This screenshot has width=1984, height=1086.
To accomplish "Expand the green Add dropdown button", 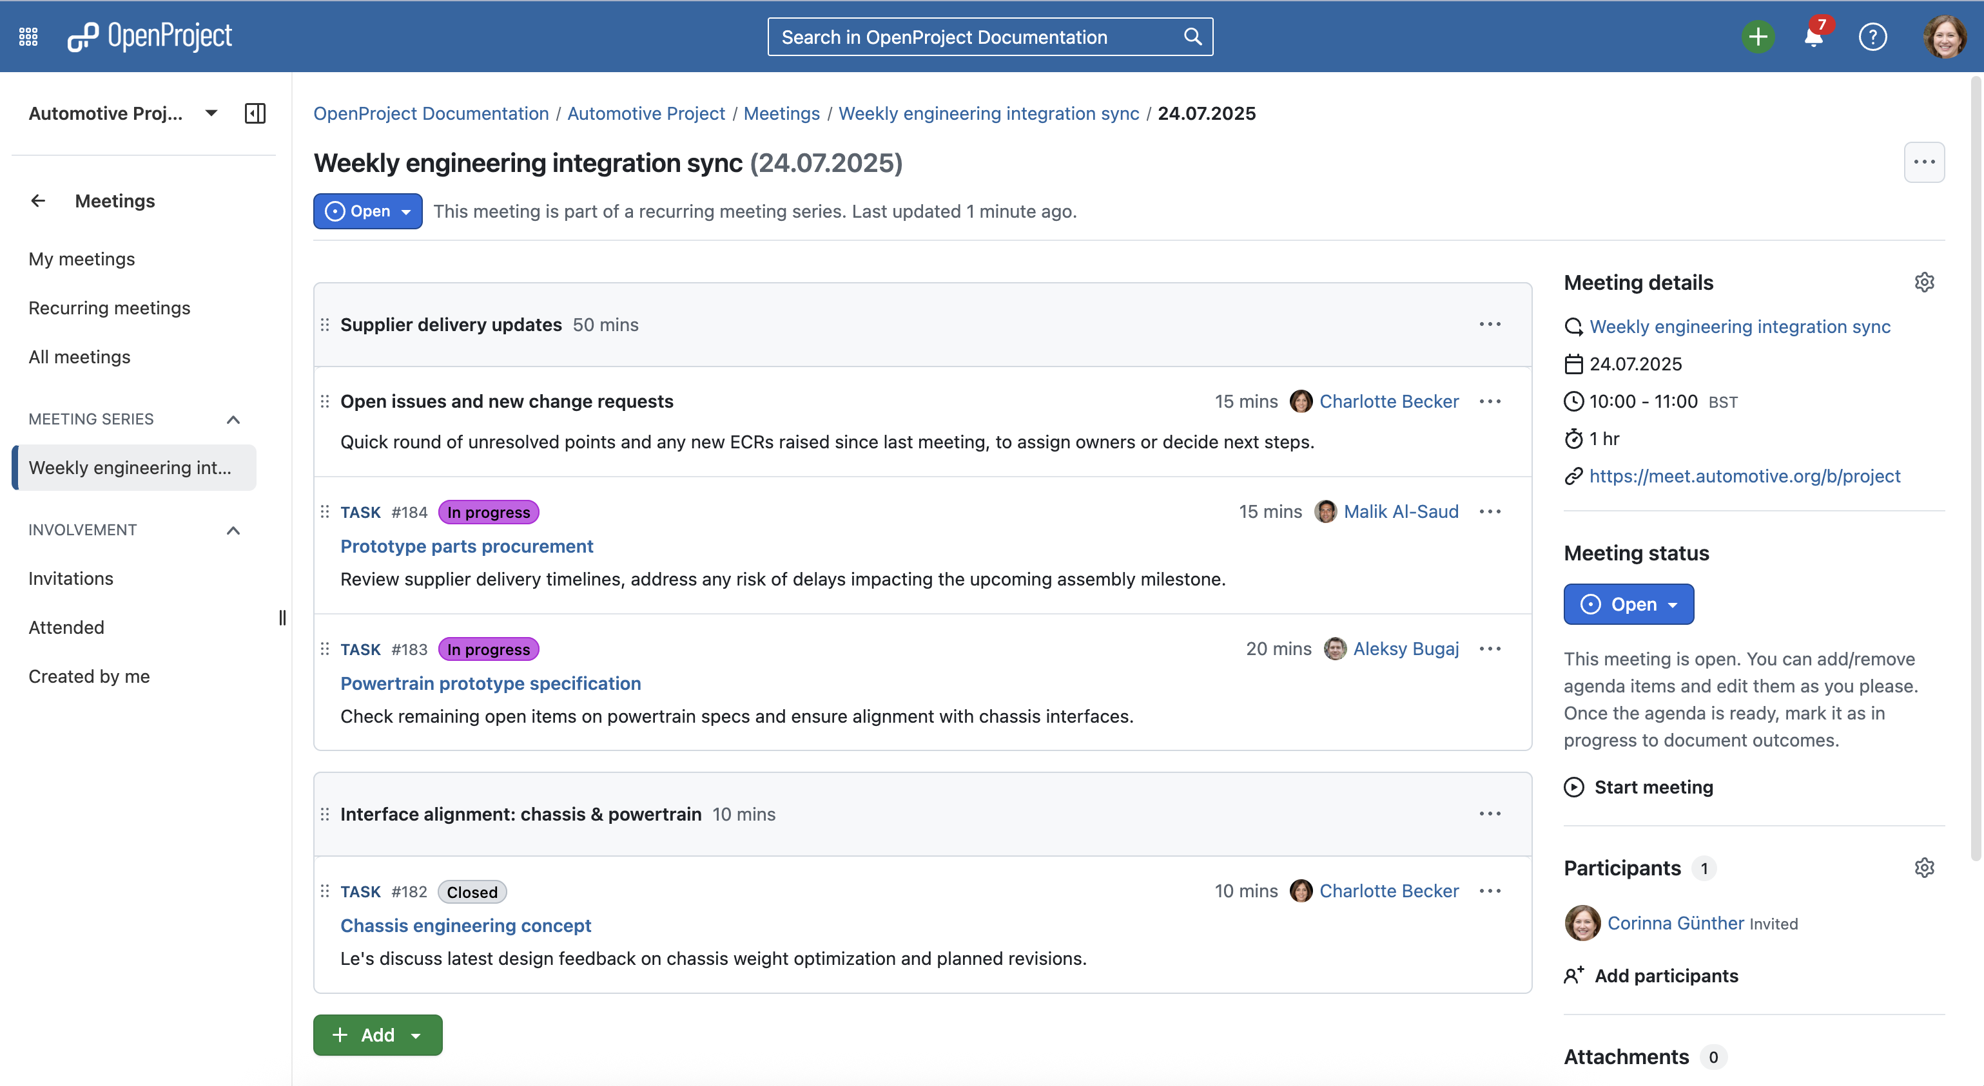I will click(377, 1035).
